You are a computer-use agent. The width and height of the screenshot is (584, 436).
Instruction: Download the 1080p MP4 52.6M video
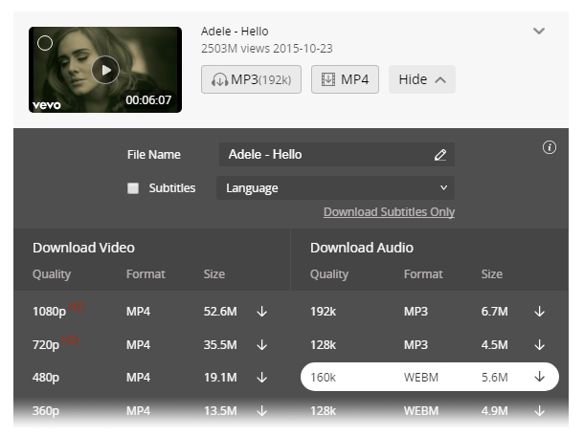point(261,312)
